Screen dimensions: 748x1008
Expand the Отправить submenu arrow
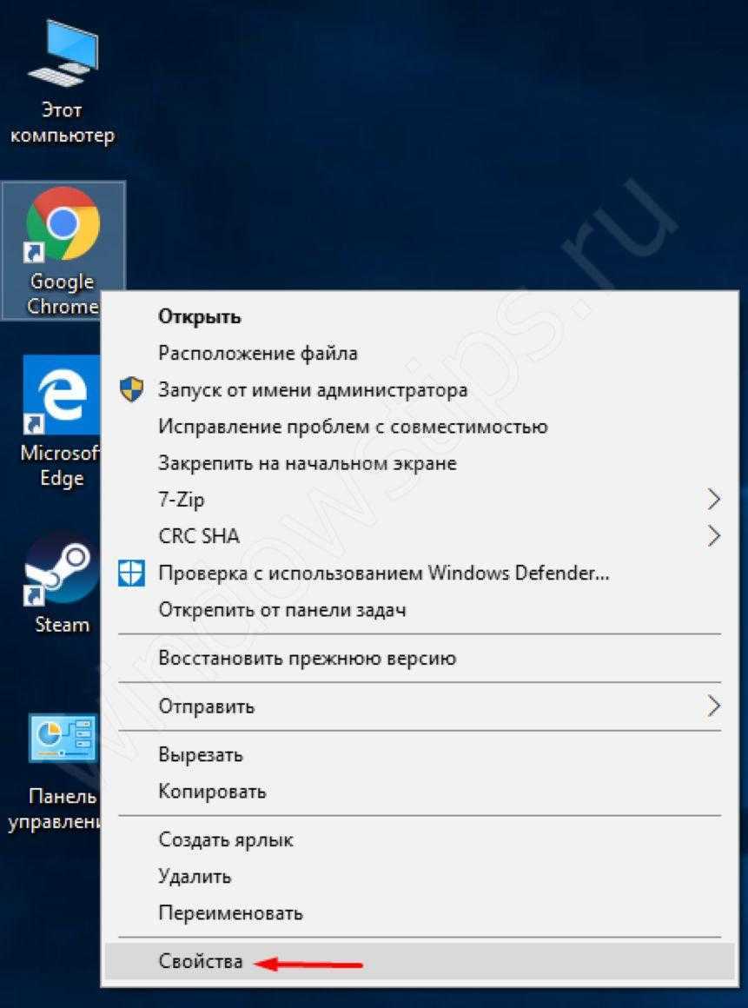click(x=713, y=706)
